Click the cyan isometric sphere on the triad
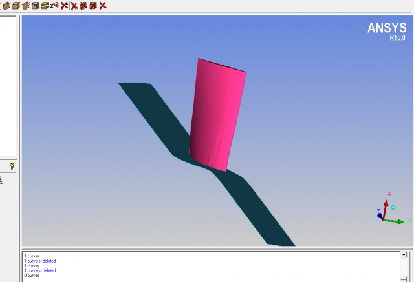Screen dimensions: 414x282 click(x=393, y=207)
